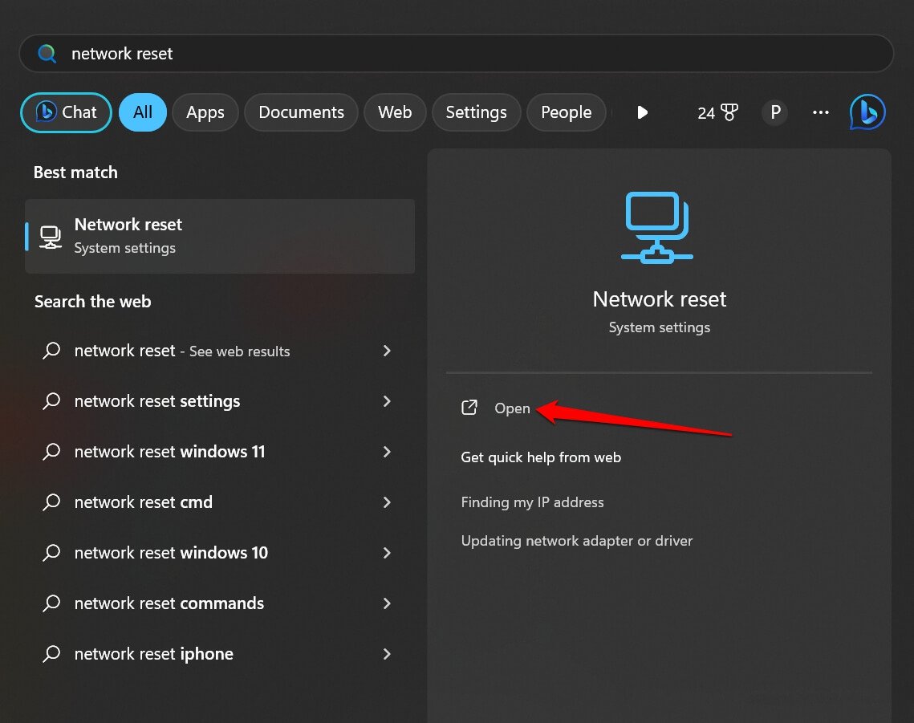
Task: Select the Settings filter tab
Action: point(476,112)
